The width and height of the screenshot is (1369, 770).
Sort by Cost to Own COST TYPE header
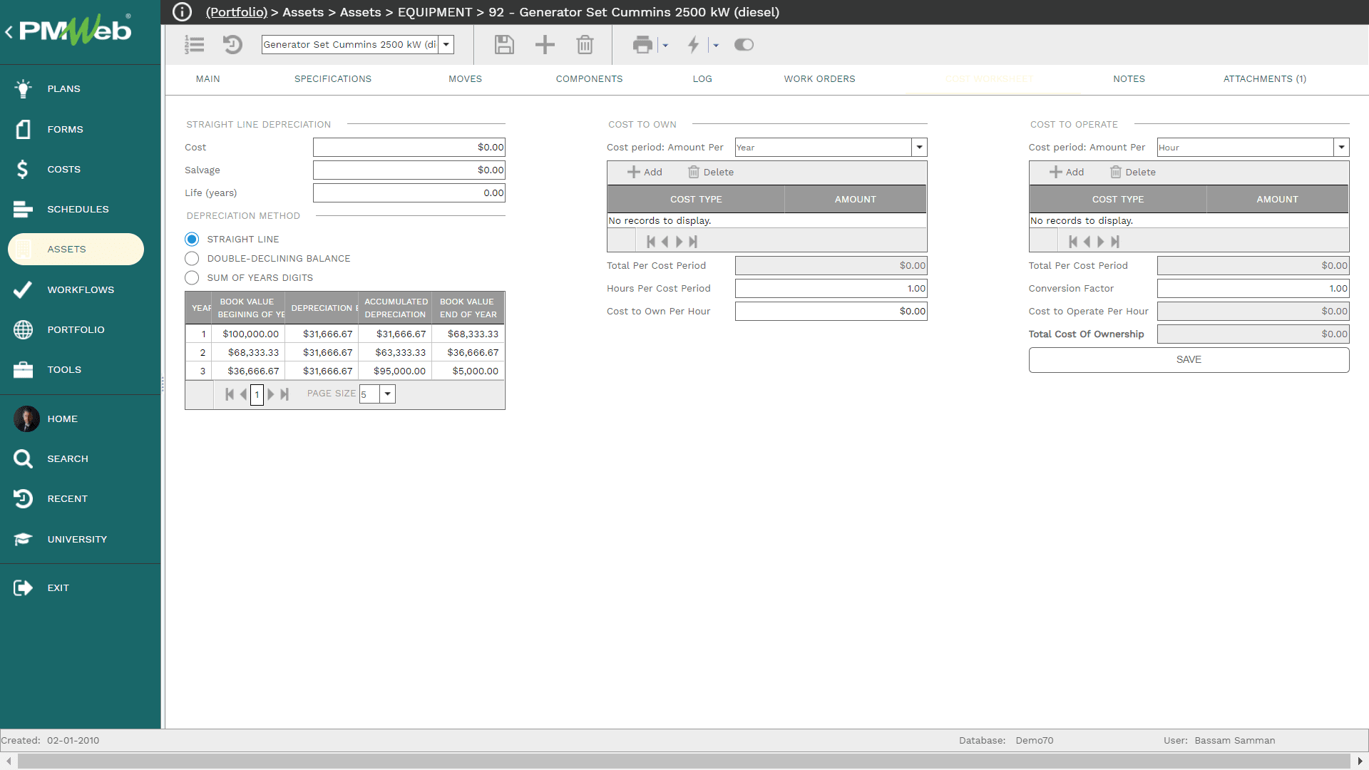coord(696,200)
